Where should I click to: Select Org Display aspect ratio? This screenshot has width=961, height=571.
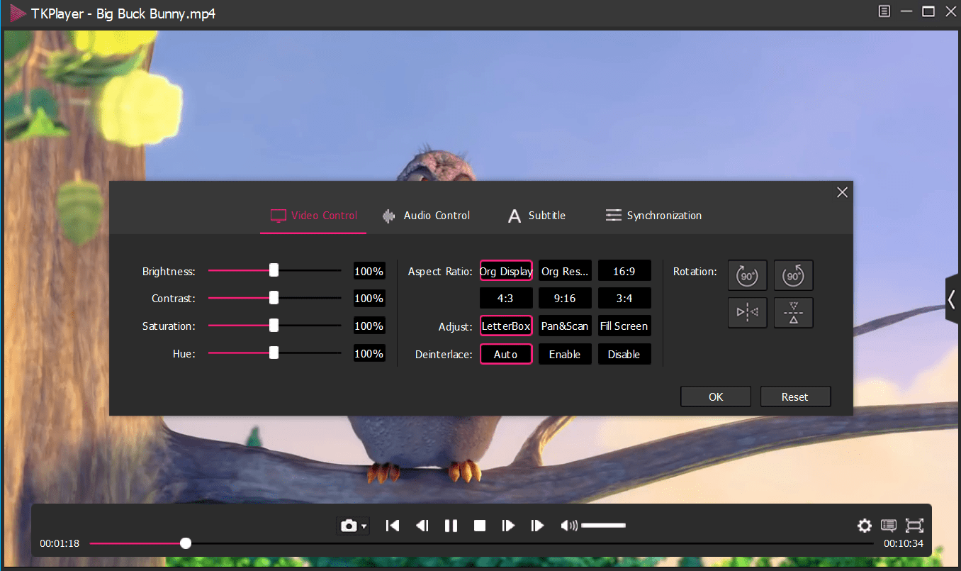[506, 271]
